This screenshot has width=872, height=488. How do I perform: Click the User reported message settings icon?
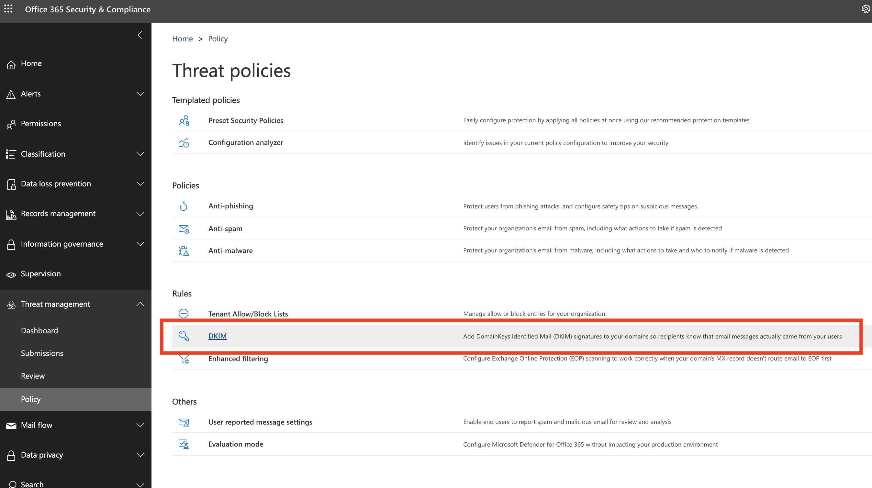coord(184,422)
